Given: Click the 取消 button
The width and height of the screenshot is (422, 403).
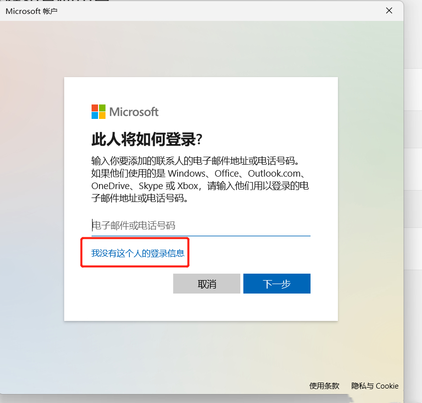Looking at the screenshot, I should point(207,284).
